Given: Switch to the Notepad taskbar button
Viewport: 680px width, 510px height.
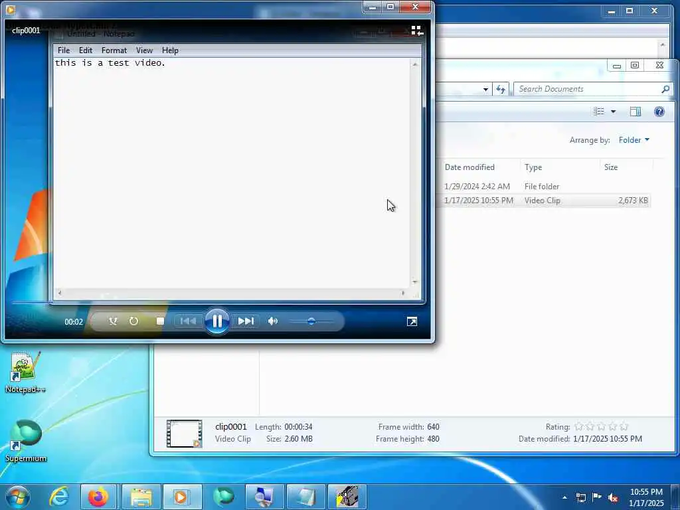Looking at the screenshot, I should pos(305,497).
